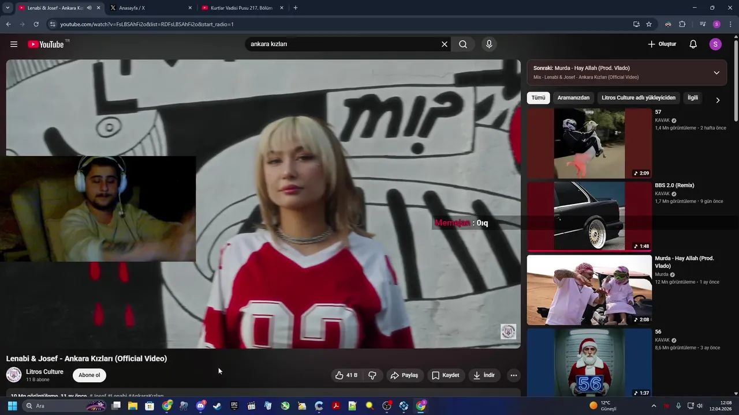Screen dimensions: 739x415
Task: Click channel watermark on video corner
Action: pyautogui.click(x=508, y=331)
